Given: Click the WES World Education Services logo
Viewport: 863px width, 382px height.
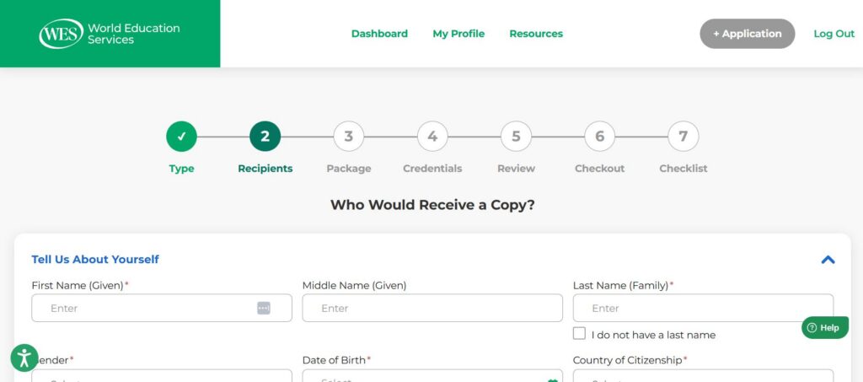Looking at the screenshot, I should click(110, 34).
